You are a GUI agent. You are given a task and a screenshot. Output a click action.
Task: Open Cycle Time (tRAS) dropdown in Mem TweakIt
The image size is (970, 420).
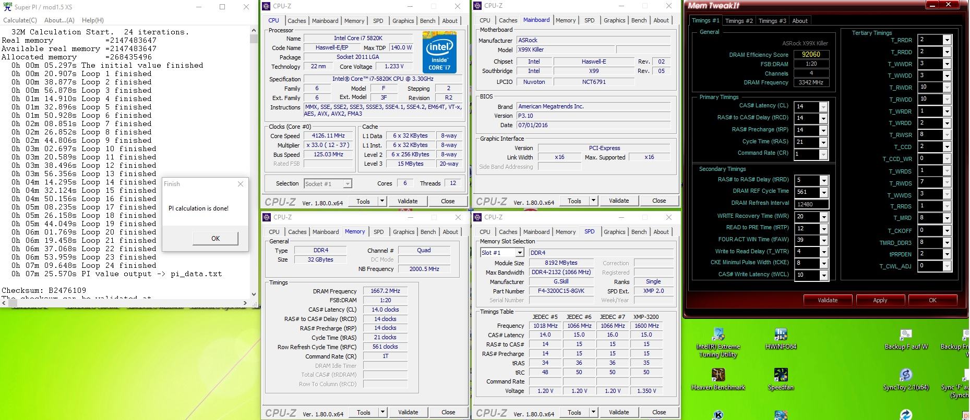click(x=823, y=142)
